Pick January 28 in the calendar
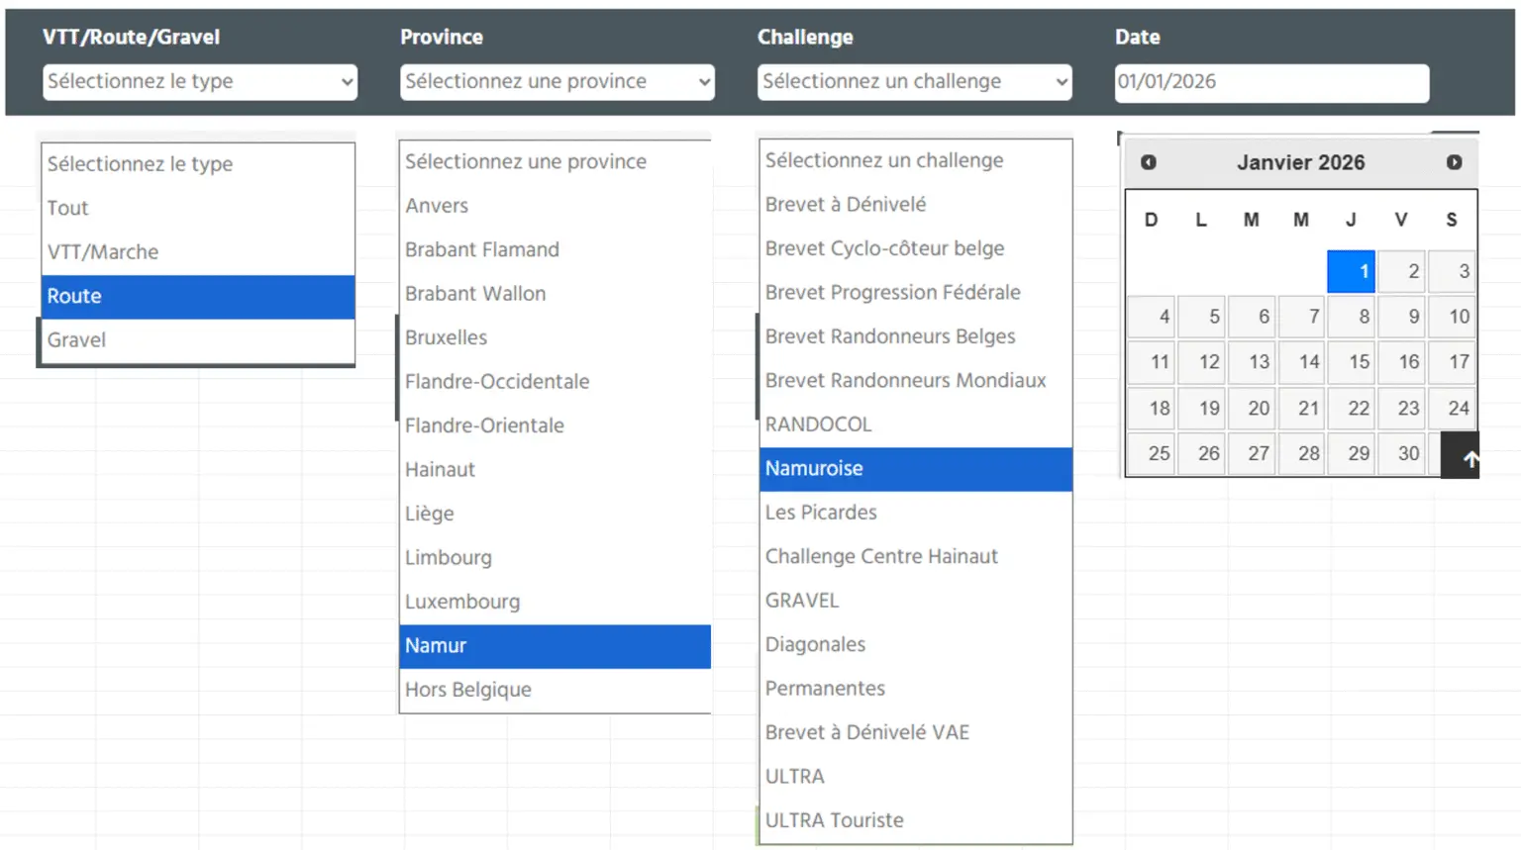Viewport: 1521px width, 850px height. pos(1302,454)
